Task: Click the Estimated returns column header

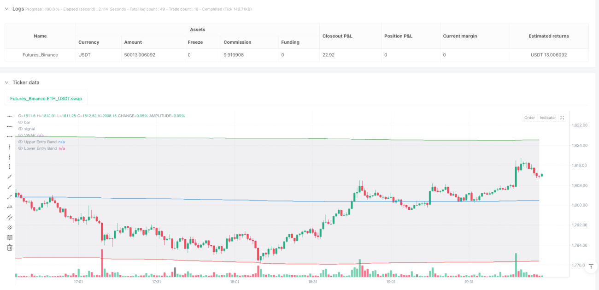Action: tap(549, 36)
